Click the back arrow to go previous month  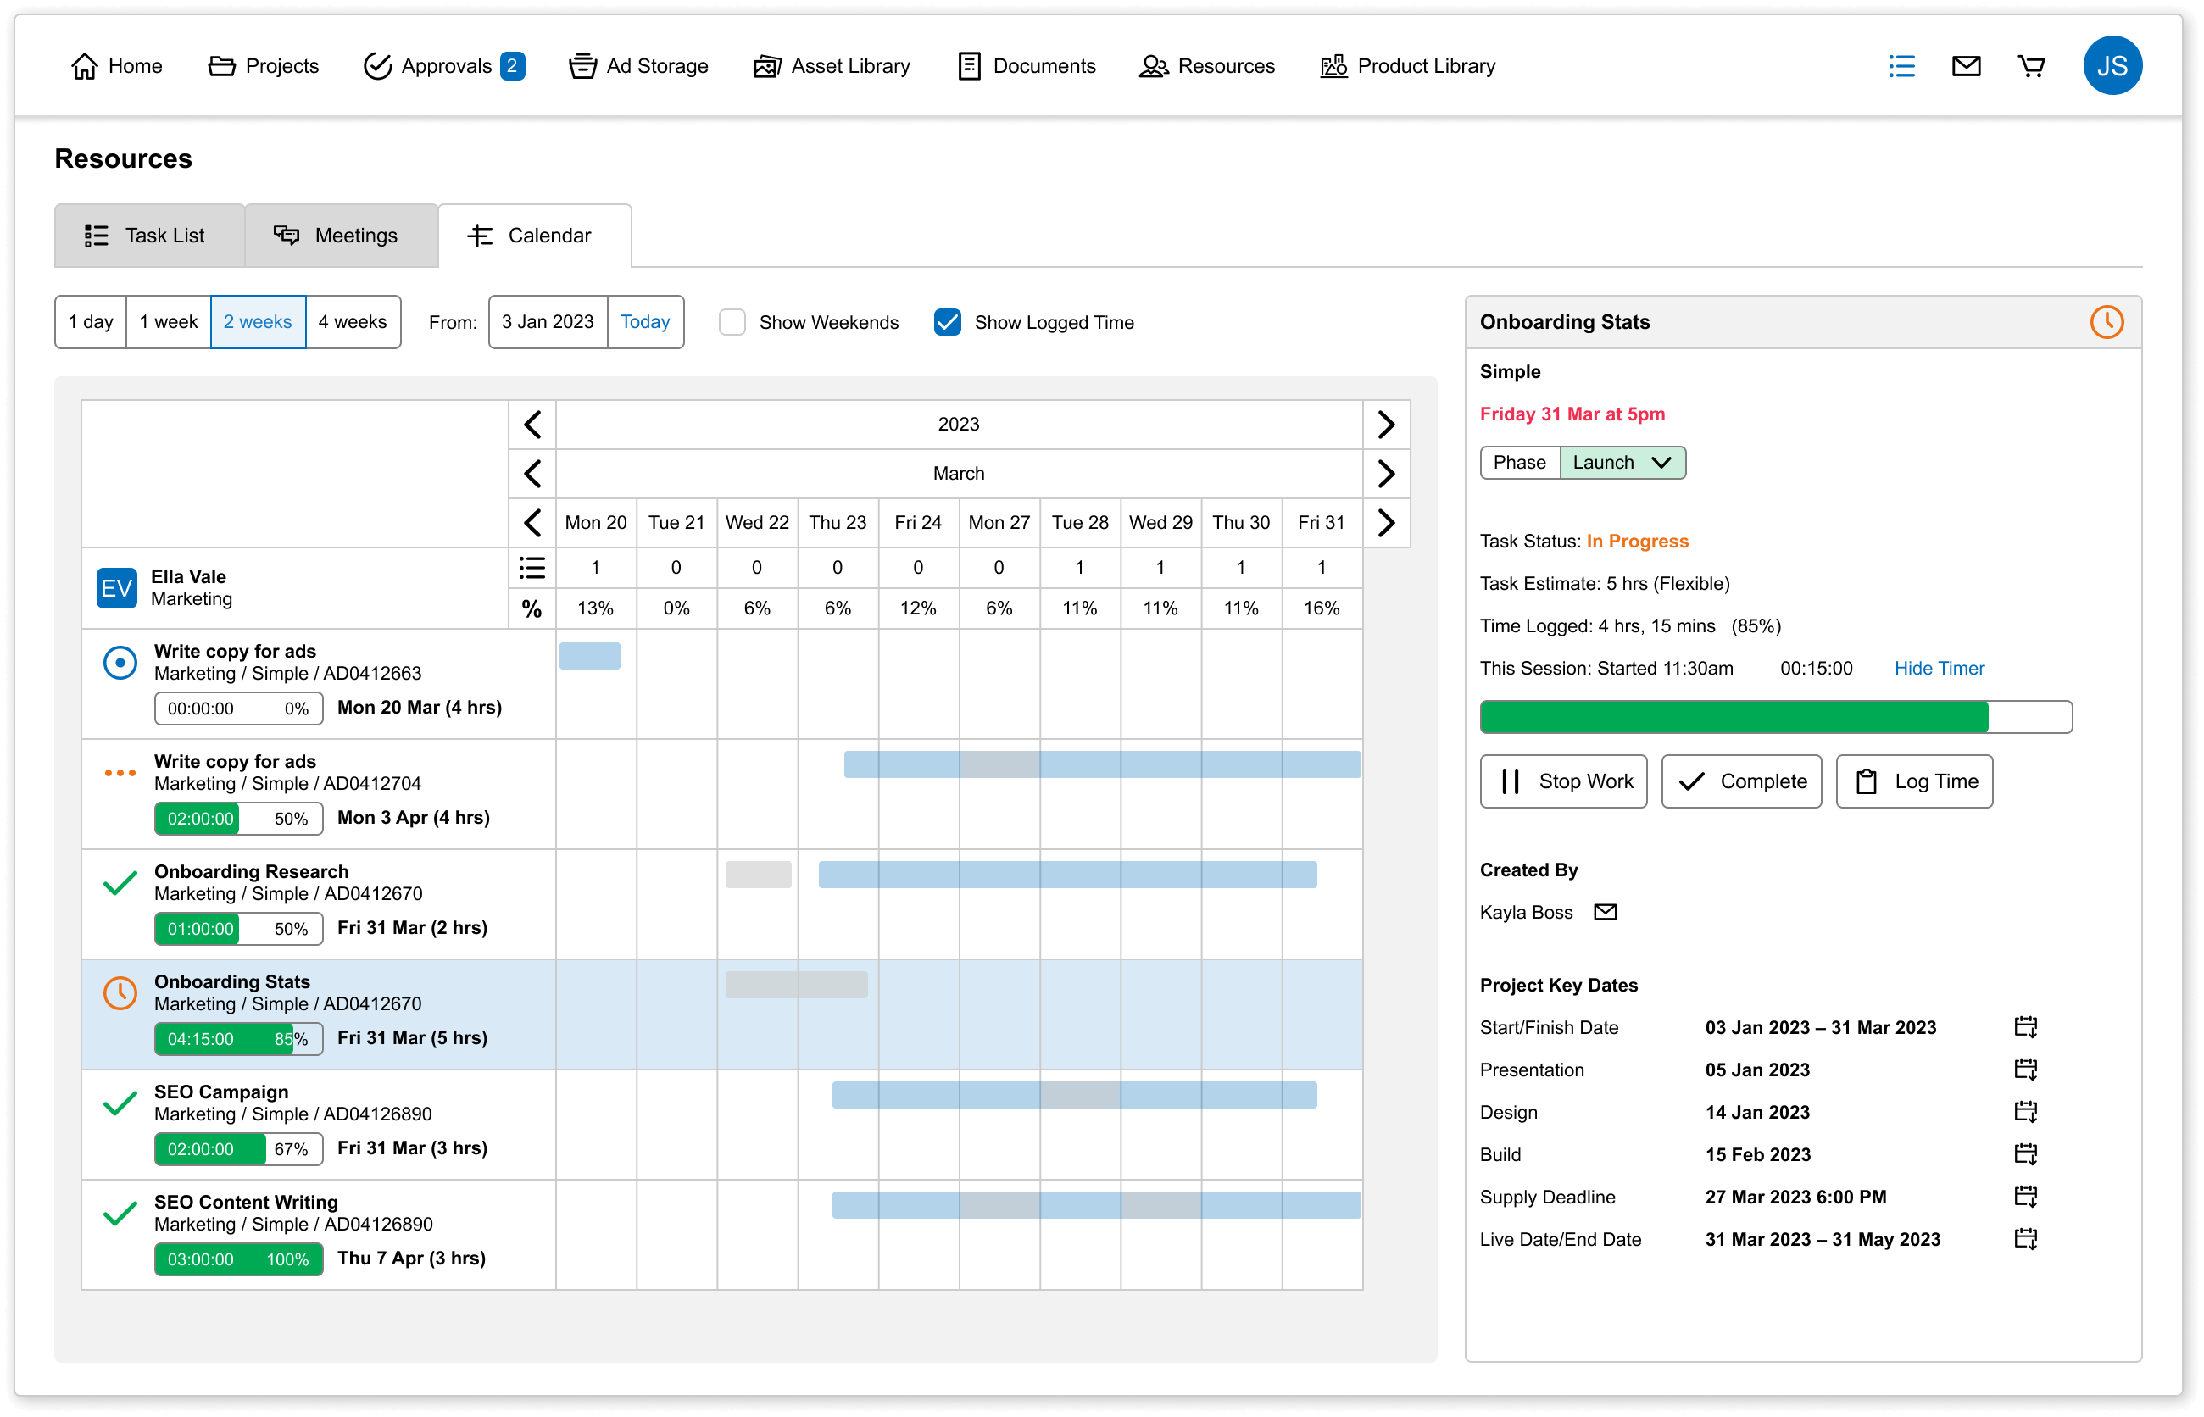(x=533, y=474)
